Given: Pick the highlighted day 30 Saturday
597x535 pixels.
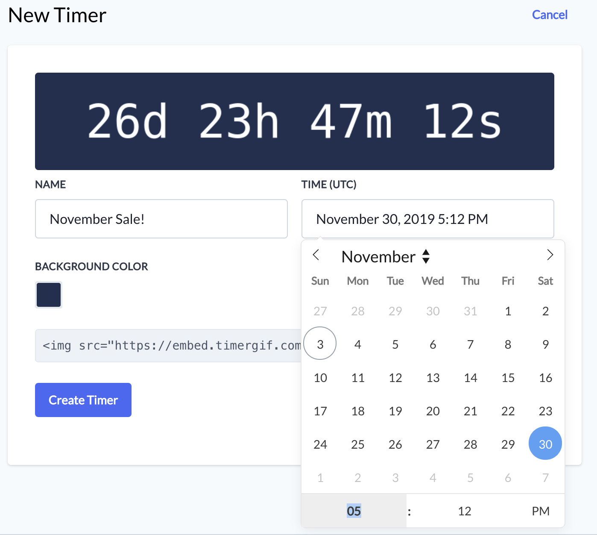Looking at the screenshot, I should coord(545,444).
